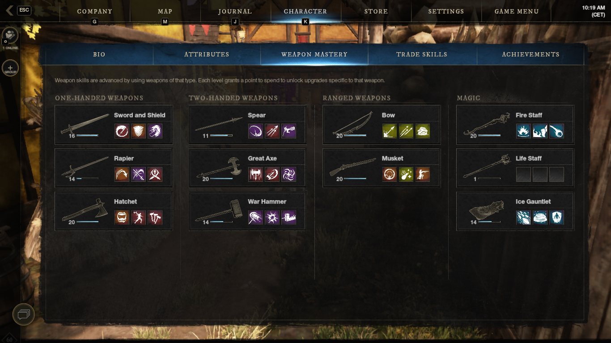
Task: Click the middle War Hammer ability icon
Action: tap(272, 218)
